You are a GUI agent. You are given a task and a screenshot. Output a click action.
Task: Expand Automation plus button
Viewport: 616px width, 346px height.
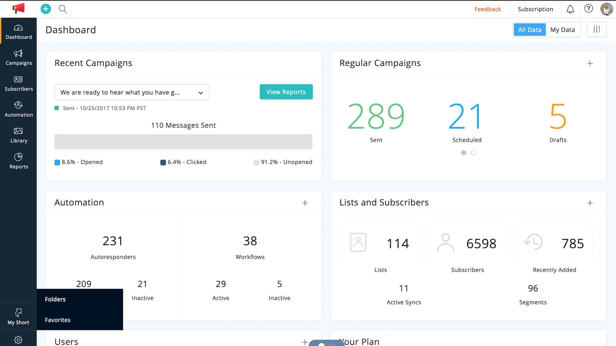click(x=305, y=203)
